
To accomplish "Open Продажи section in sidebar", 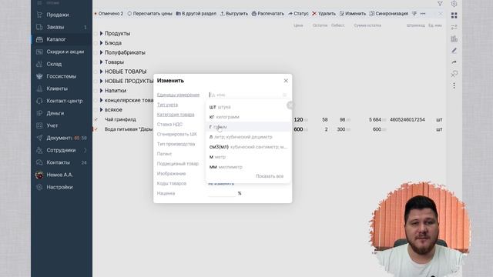I will (58, 15).
